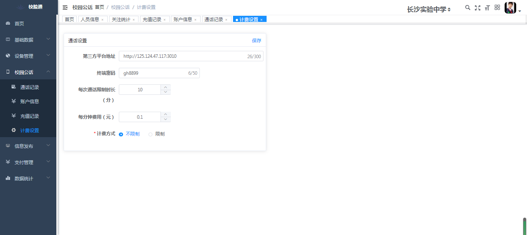The height and width of the screenshot is (235, 527).
Task: Open the 长沙实验中学 school selector dropdown
Action: tap(429, 9)
